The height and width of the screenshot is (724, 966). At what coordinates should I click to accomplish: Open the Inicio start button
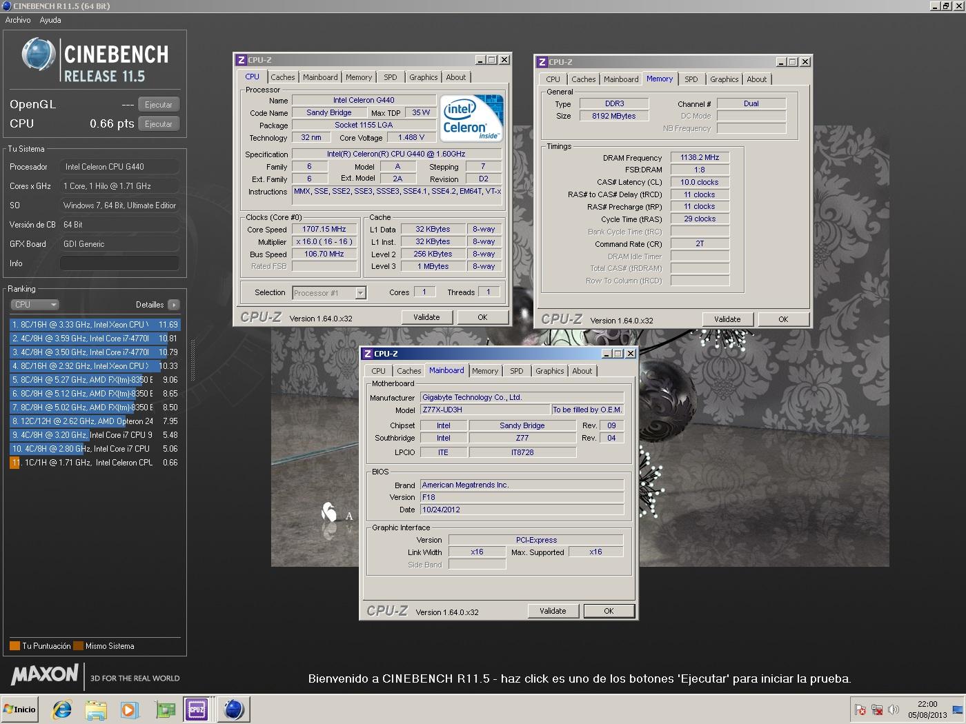(20, 709)
